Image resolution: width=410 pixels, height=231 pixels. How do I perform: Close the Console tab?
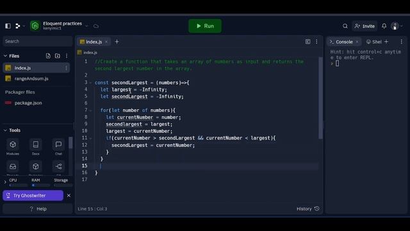357,42
